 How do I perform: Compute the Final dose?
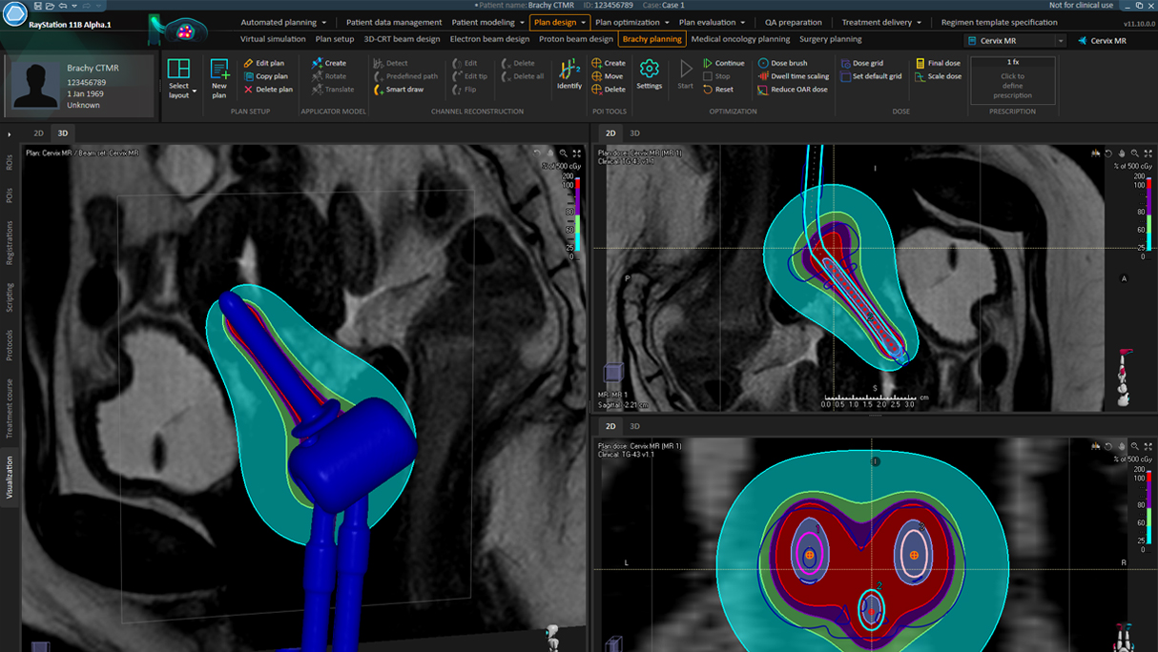coord(942,63)
